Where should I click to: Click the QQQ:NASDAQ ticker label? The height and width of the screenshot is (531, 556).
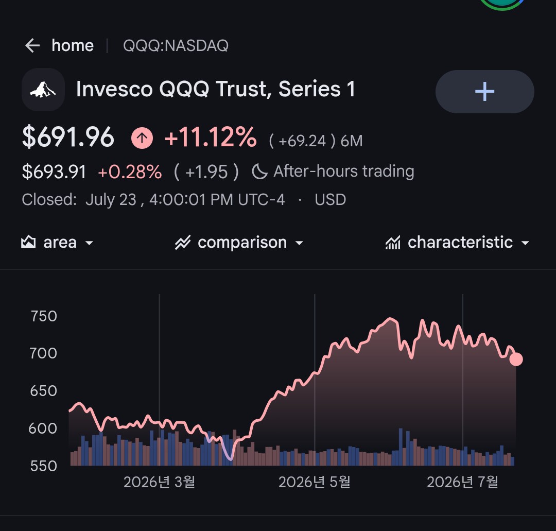pyautogui.click(x=176, y=45)
